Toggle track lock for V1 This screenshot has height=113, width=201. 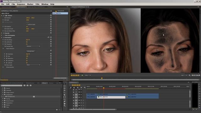pyautogui.click(x=73, y=97)
